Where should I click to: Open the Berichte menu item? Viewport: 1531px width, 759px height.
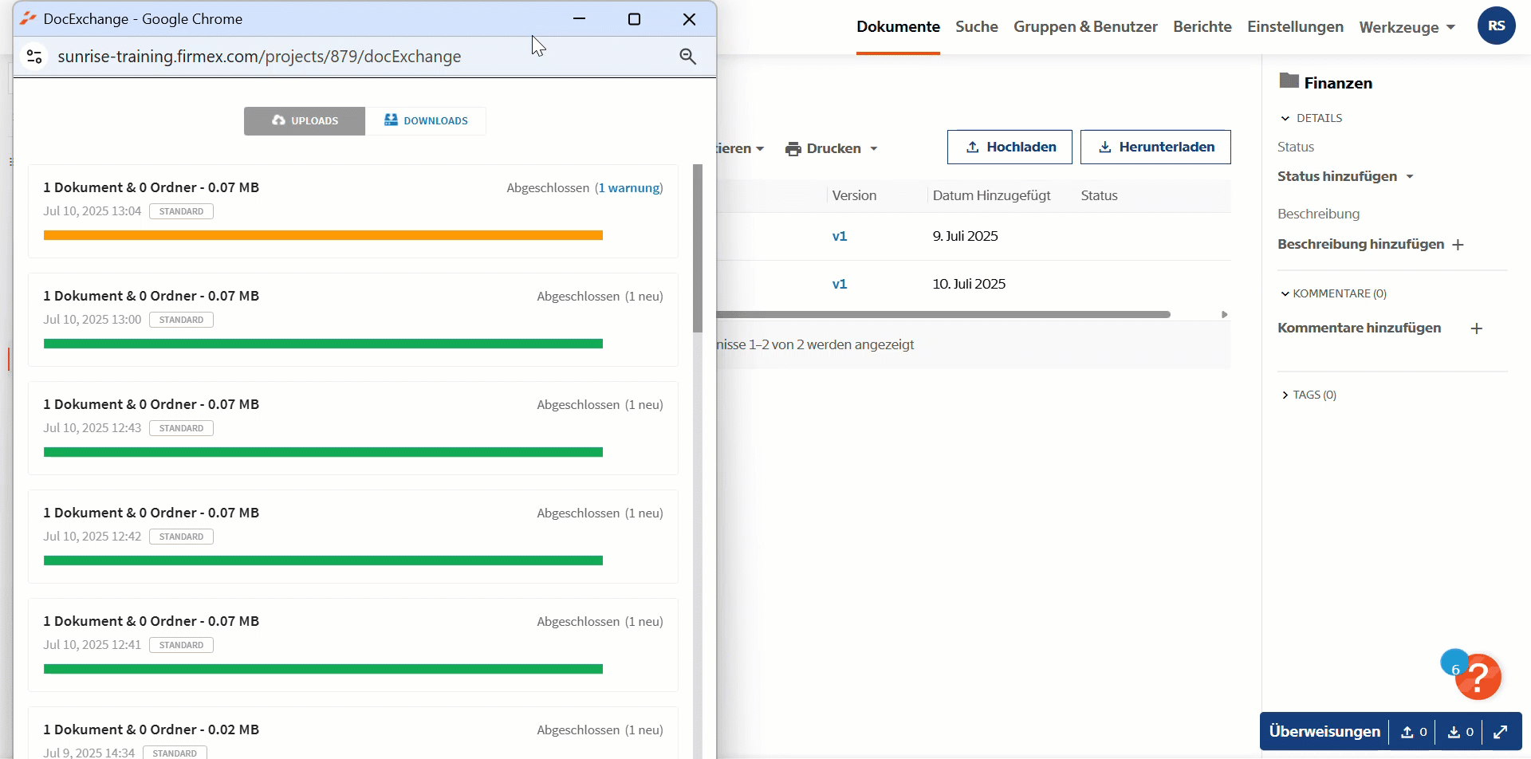tap(1202, 27)
